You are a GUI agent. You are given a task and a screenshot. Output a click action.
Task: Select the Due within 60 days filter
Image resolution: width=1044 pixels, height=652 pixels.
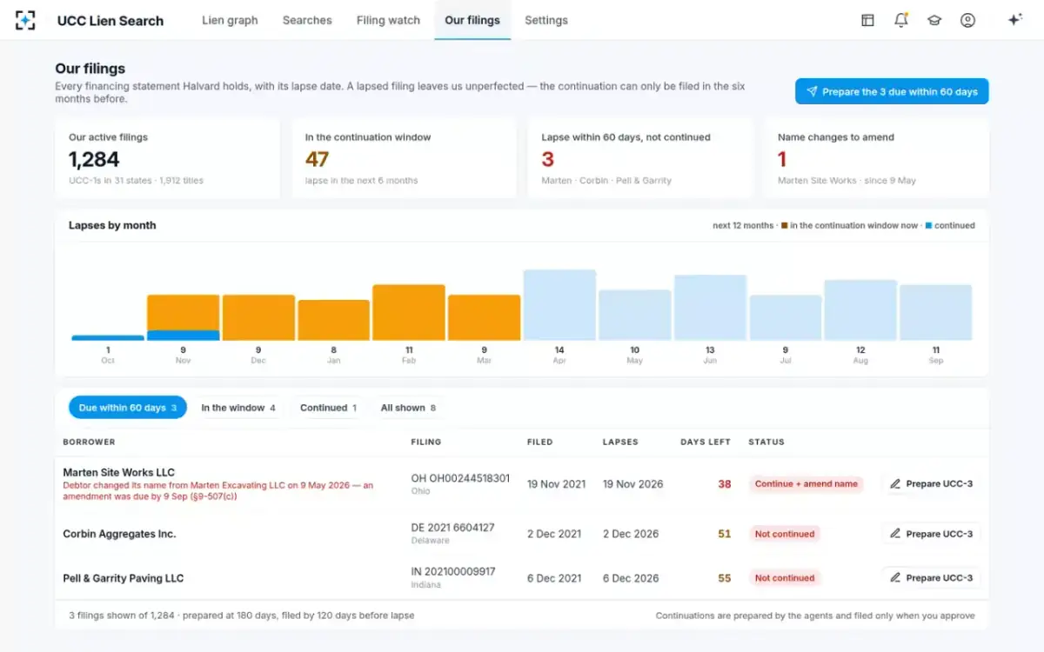pos(128,408)
